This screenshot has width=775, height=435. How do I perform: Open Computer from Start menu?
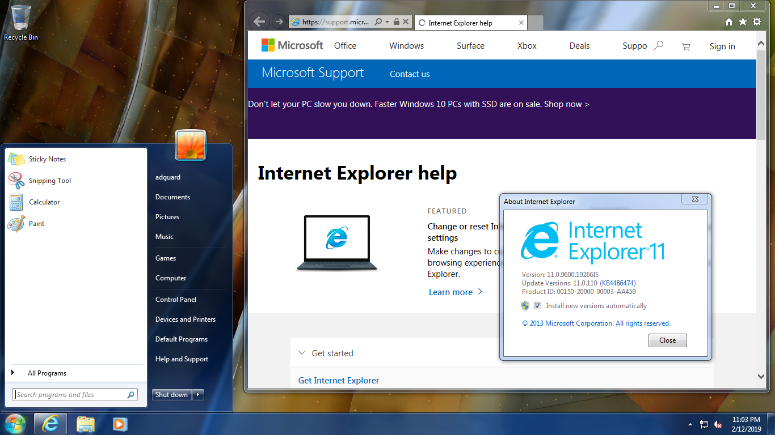coord(171,278)
